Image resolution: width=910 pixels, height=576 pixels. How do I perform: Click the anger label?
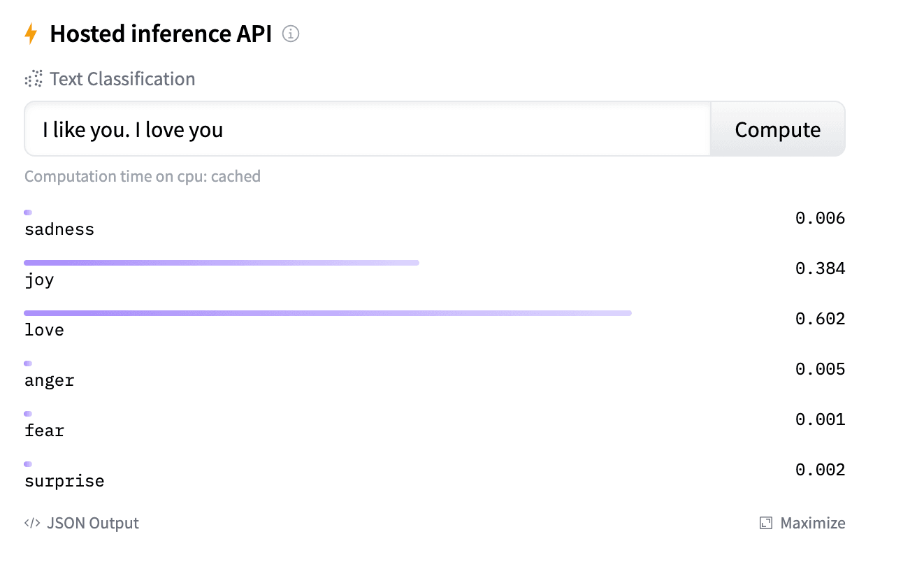pos(49,380)
